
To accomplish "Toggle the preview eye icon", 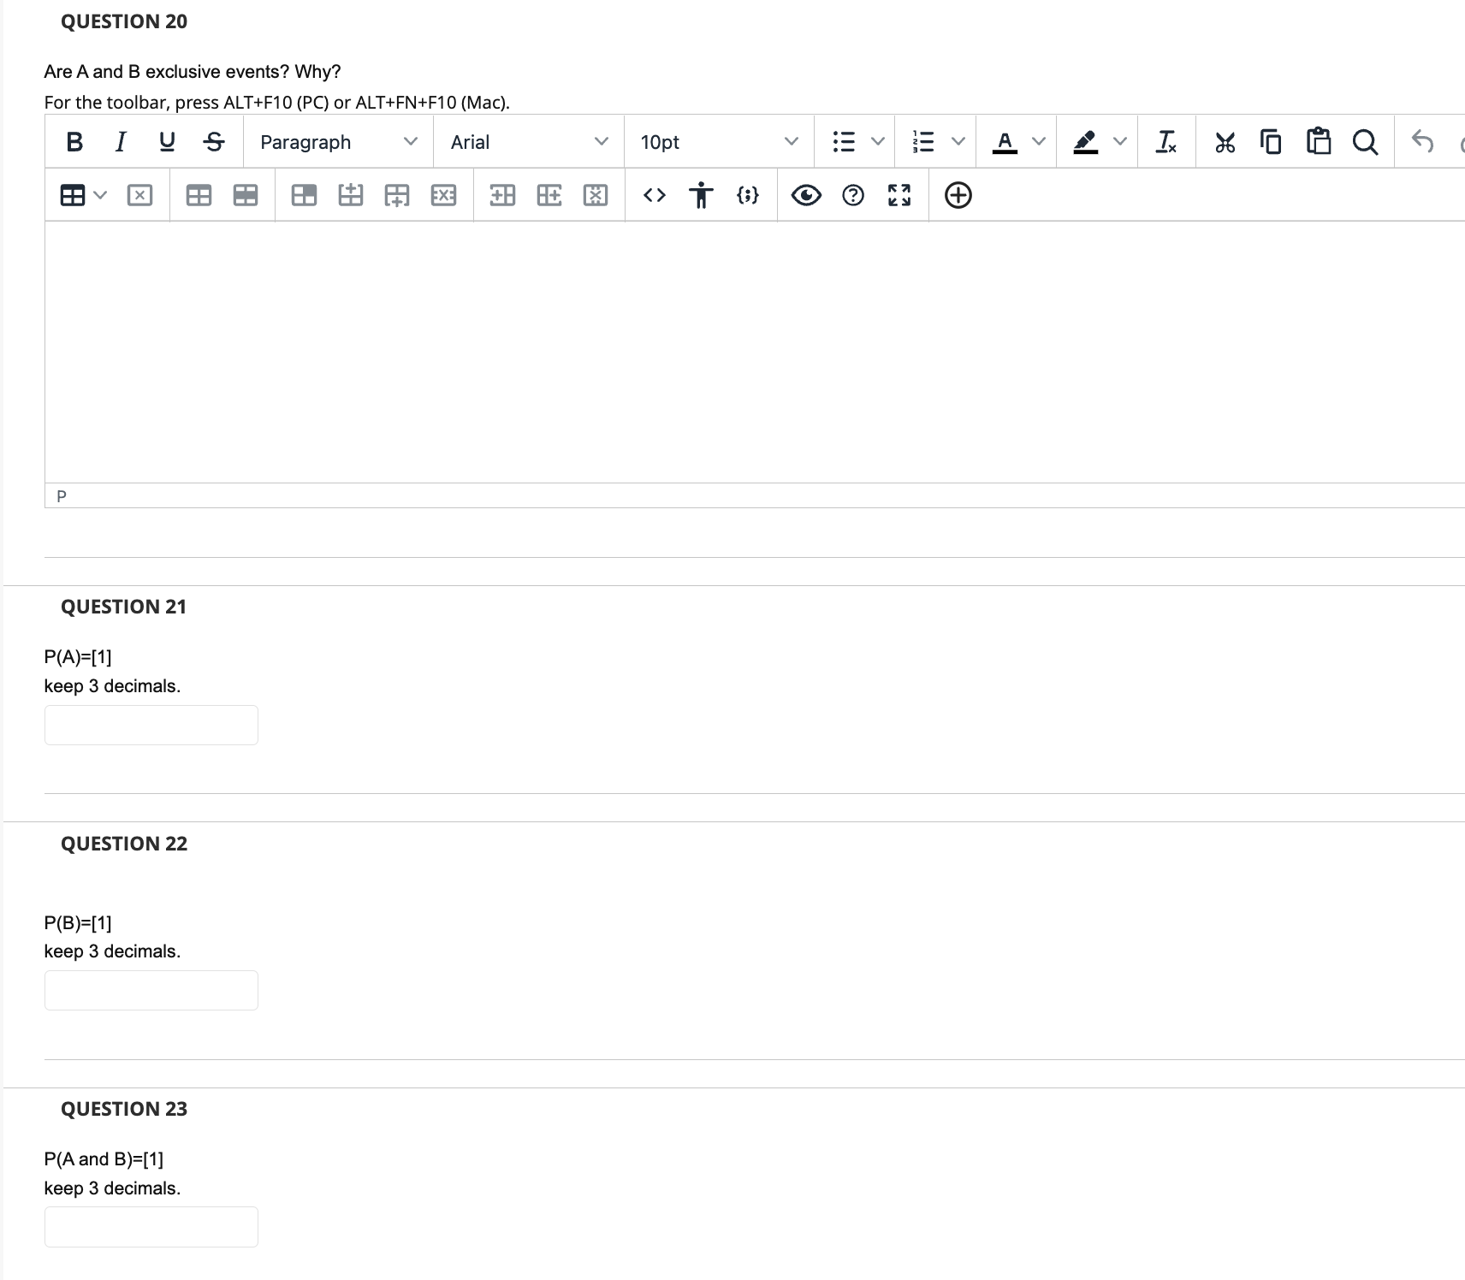I will [805, 195].
